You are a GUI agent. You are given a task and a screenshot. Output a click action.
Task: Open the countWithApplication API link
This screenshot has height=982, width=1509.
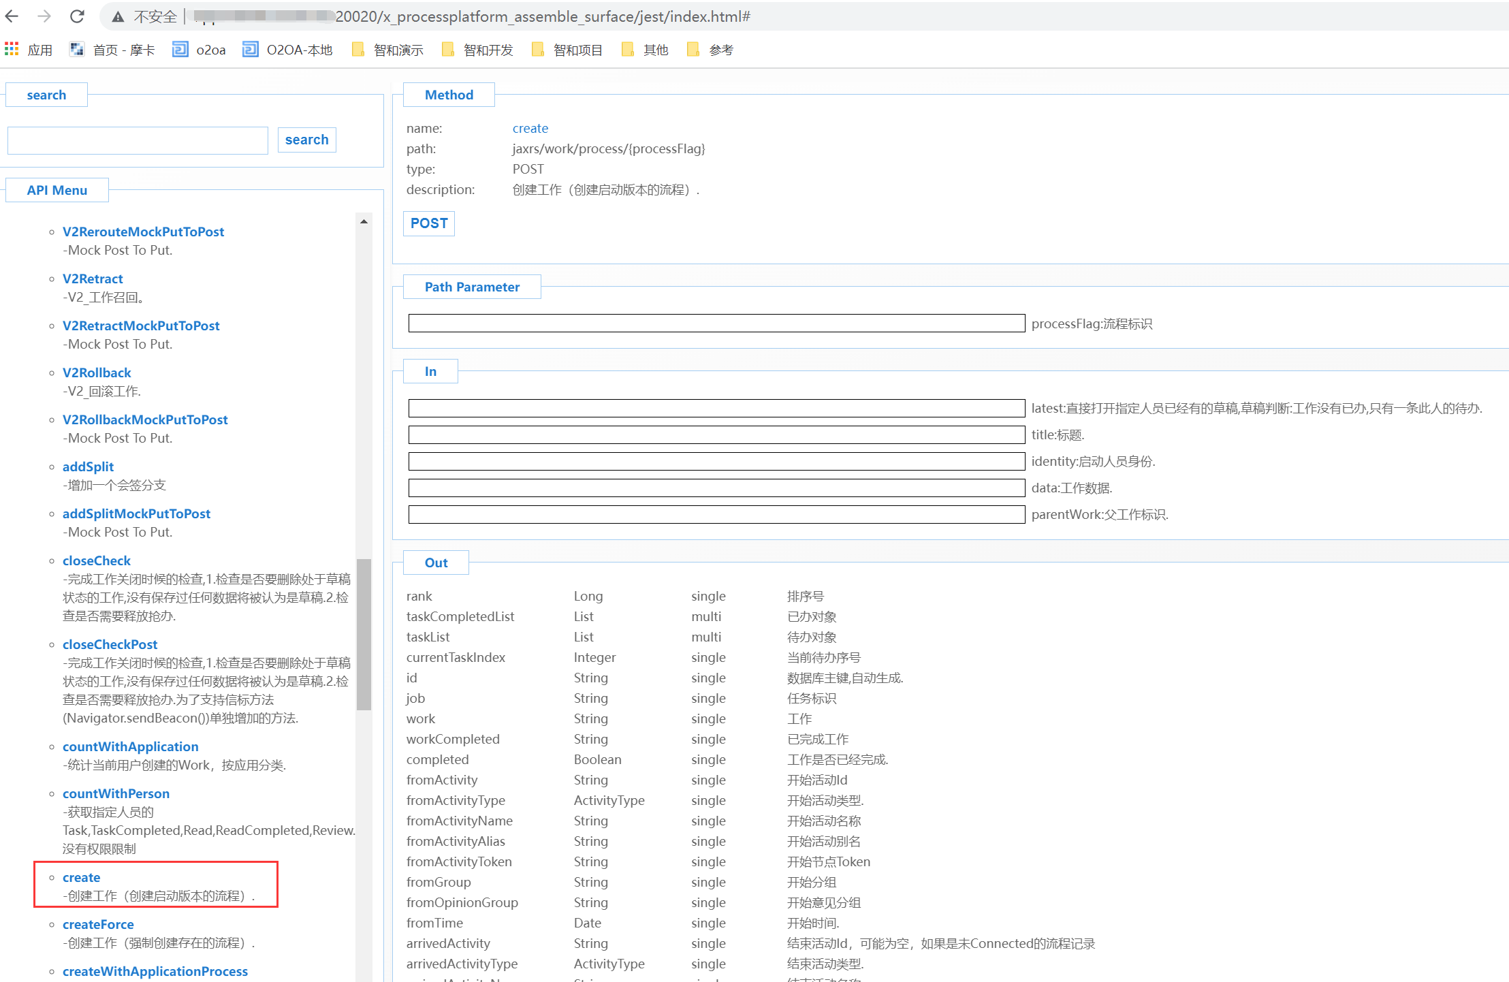130,746
